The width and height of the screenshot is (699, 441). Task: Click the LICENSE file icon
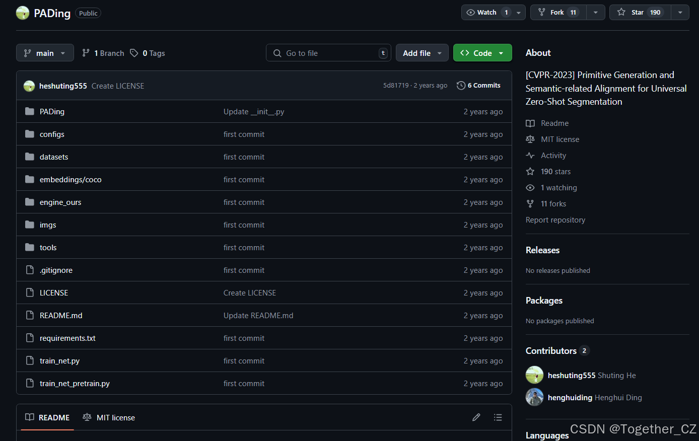pos(30,292)
